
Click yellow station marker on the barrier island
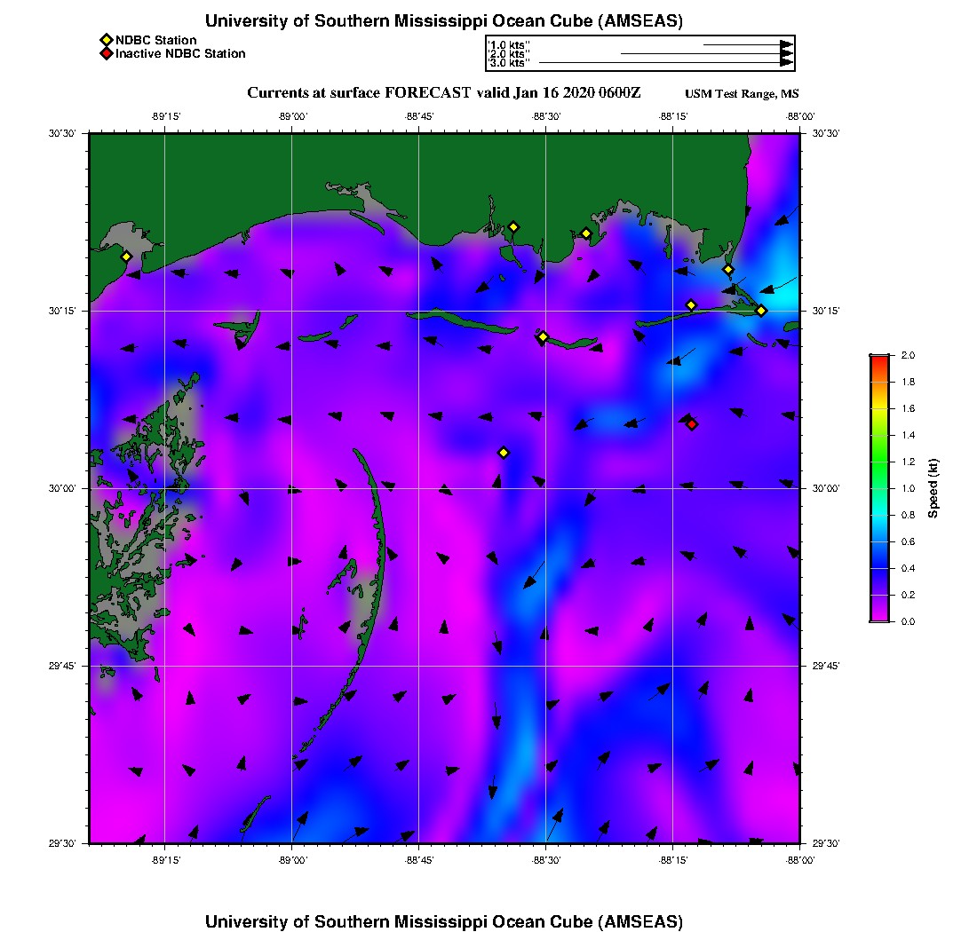point(543,336)
